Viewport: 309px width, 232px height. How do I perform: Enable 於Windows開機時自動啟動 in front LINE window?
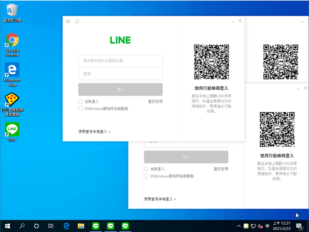[80, 108]
